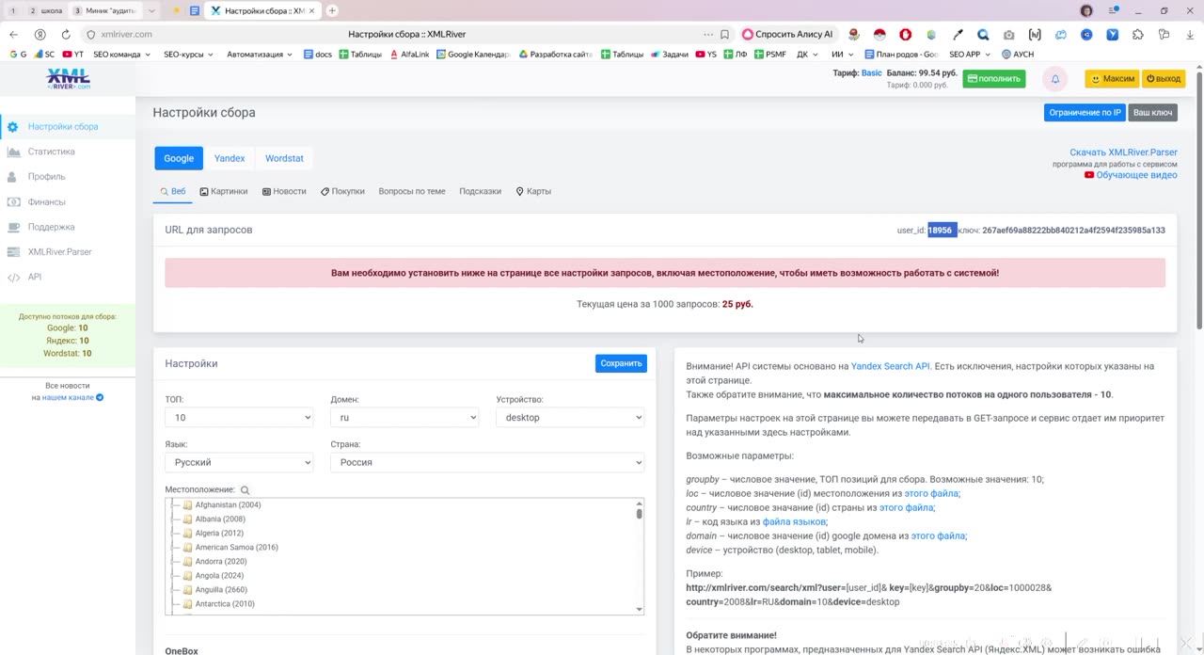Click the notification bell icon
The image size is (1204, 655).
(1055, 79)
